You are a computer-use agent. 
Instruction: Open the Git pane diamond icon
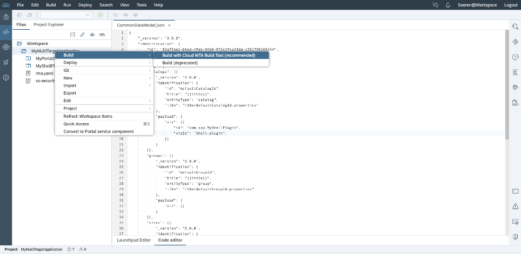pyautogui.click(x=515, y=42)
